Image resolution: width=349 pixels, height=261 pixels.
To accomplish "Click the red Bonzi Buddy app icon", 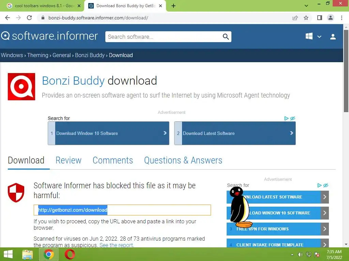I will (x=21, y=87).
